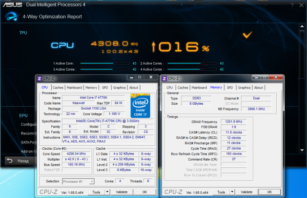The image size is (307, 198).
Task: Open Graphics tab in left CPU-Z window
Action: (x=119, y=88)
